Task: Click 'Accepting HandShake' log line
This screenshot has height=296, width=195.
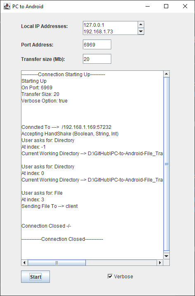Action: (x=70, y=134)
